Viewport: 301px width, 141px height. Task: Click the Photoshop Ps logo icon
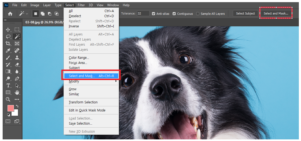pyautogui.click(x=6, y=5)
